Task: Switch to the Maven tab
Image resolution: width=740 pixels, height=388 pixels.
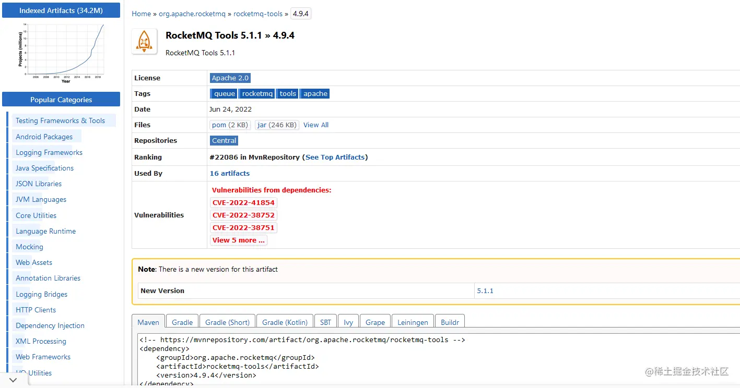Action: pos(148,322)
